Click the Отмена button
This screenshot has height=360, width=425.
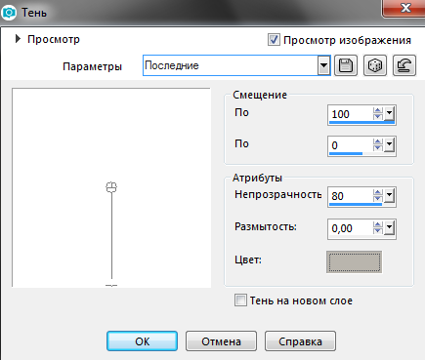click(221, 341)
